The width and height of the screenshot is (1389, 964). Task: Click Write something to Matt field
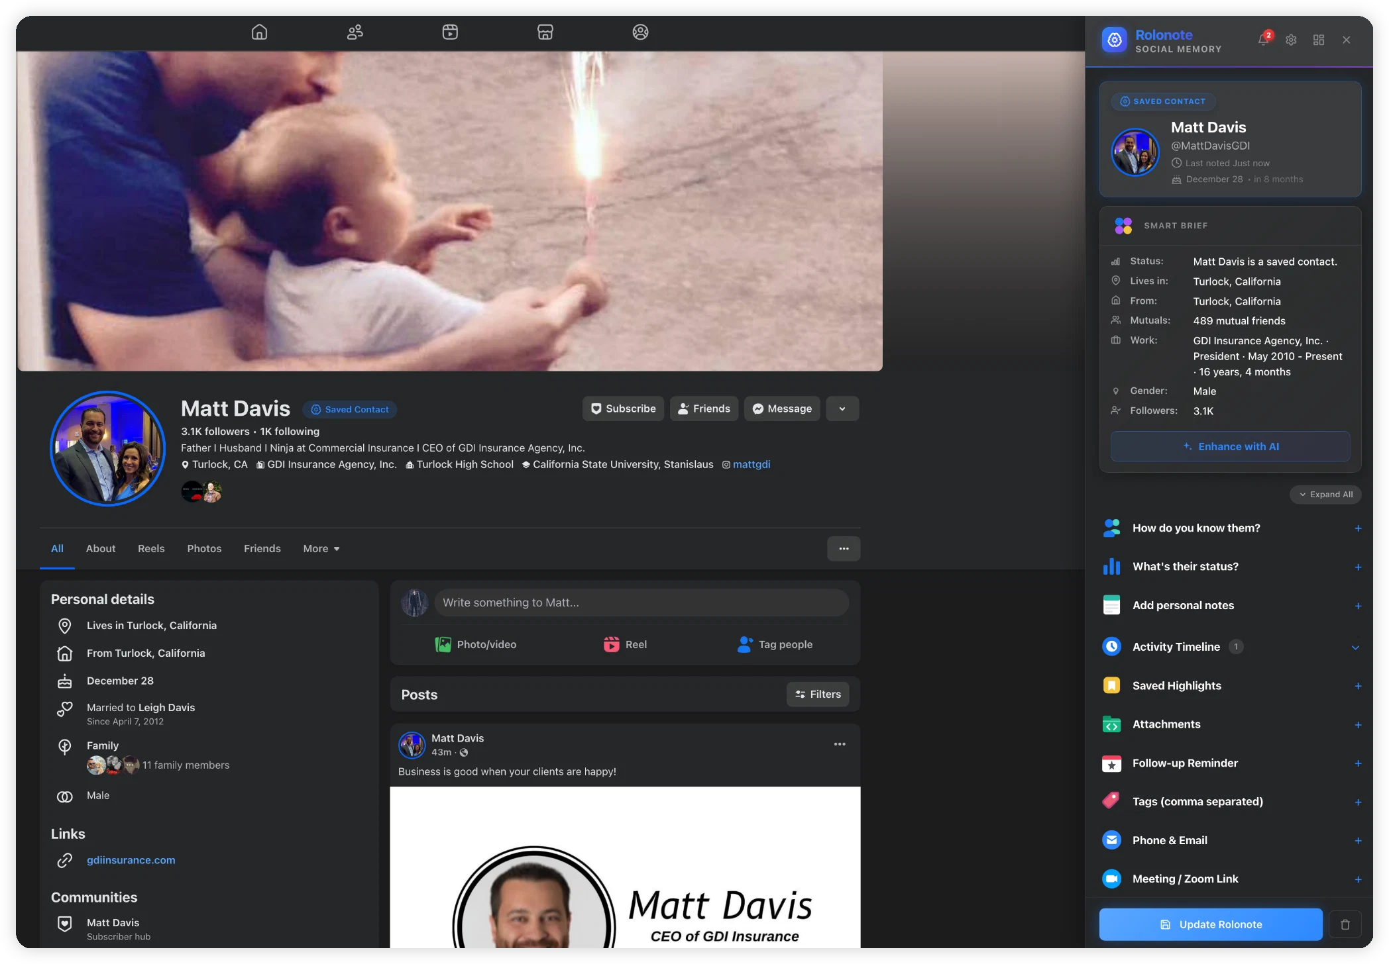click(x=641, y=602)
